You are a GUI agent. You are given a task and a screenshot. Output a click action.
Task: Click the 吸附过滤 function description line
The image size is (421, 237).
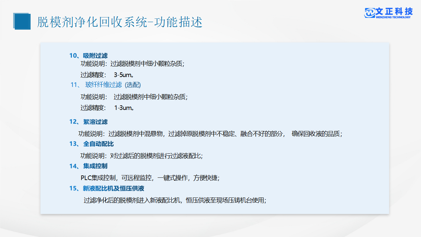point(132,64)
